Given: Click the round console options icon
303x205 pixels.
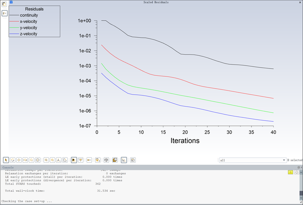Looking at the screenshot, I should pyautogui.click(x=297, y=172).
